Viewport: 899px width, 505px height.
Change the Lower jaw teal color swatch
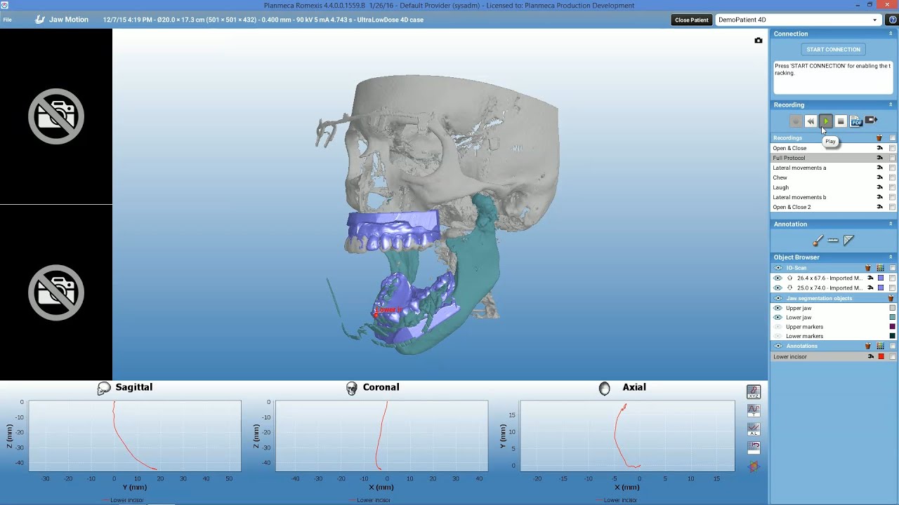[893, 317]
